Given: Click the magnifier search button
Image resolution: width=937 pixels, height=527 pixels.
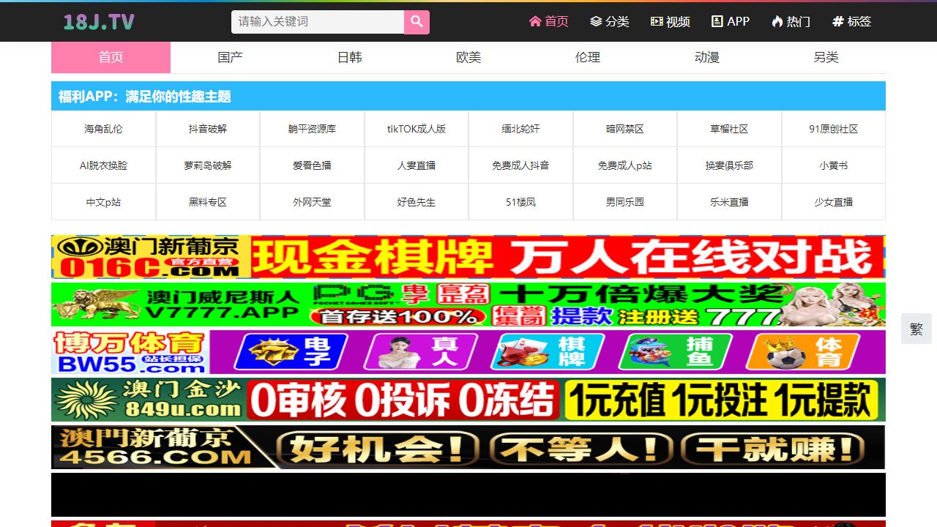Looking at the screenshot, I should [x=417, y=22].
